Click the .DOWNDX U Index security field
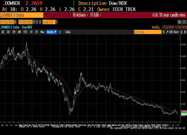The width and height of the screenshot is (187, 135). pos(22,15)
